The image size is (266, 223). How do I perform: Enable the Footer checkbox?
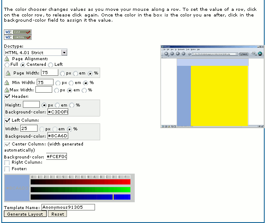coord(7,169)
